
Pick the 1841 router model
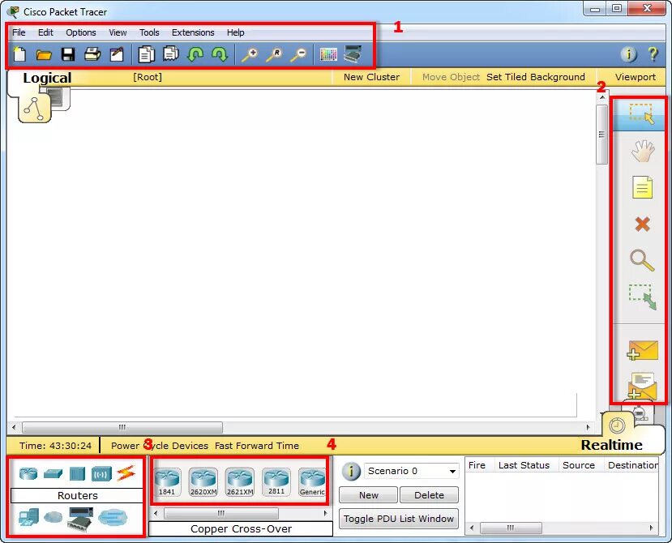[x=167, y=482]
